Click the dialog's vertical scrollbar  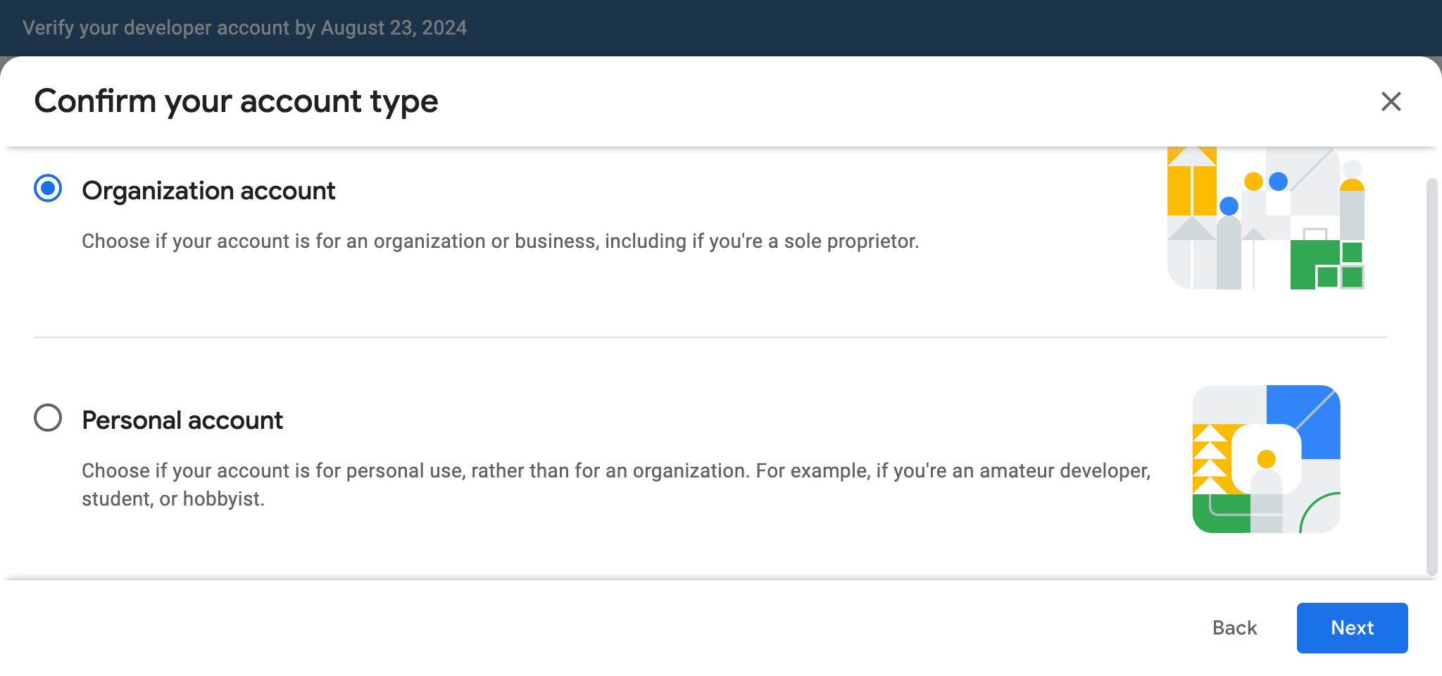pyautogui.click(x=1431, y=377)
